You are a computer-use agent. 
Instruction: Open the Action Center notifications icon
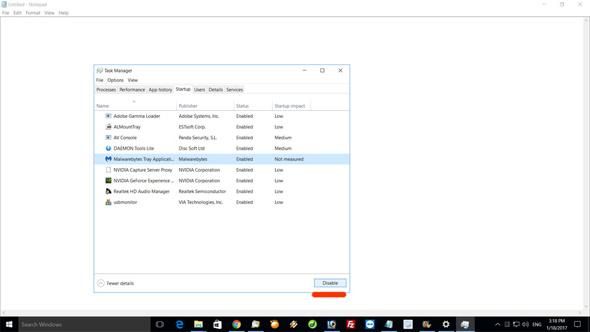(577, 324)
